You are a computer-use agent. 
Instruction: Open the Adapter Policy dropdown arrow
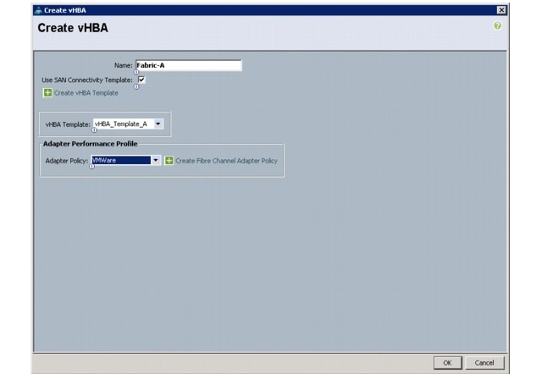pos(156,160)
